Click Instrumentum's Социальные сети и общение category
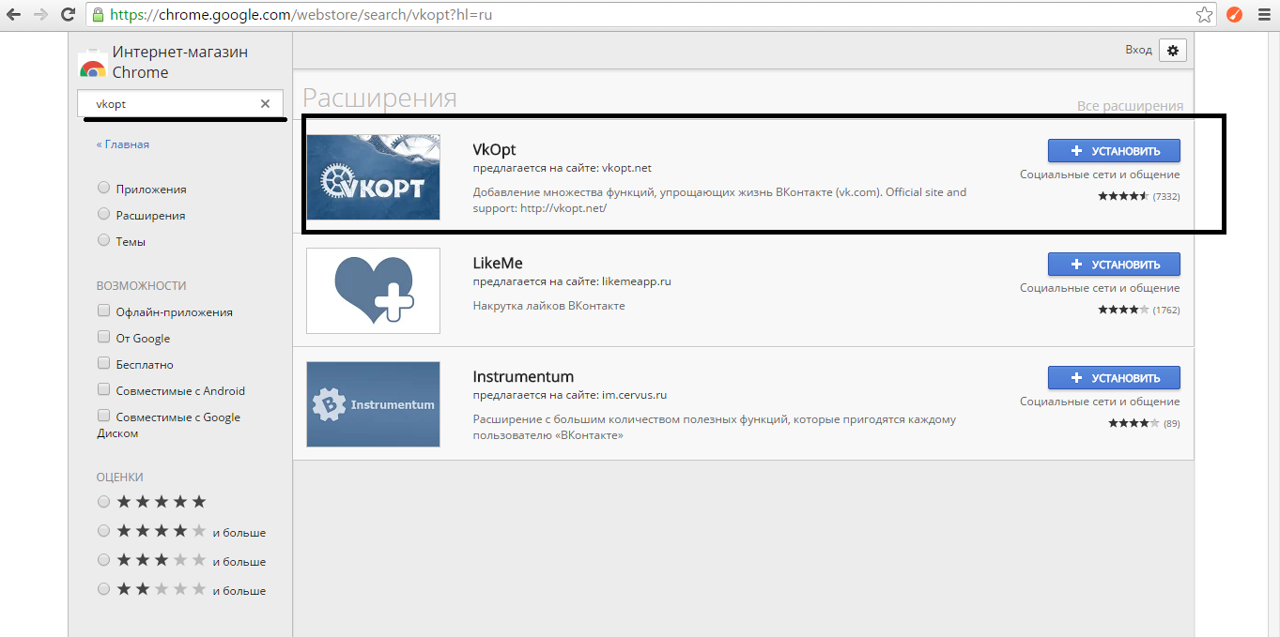This screenshot has width=1280, height=637. click(x=1100, y=402)
